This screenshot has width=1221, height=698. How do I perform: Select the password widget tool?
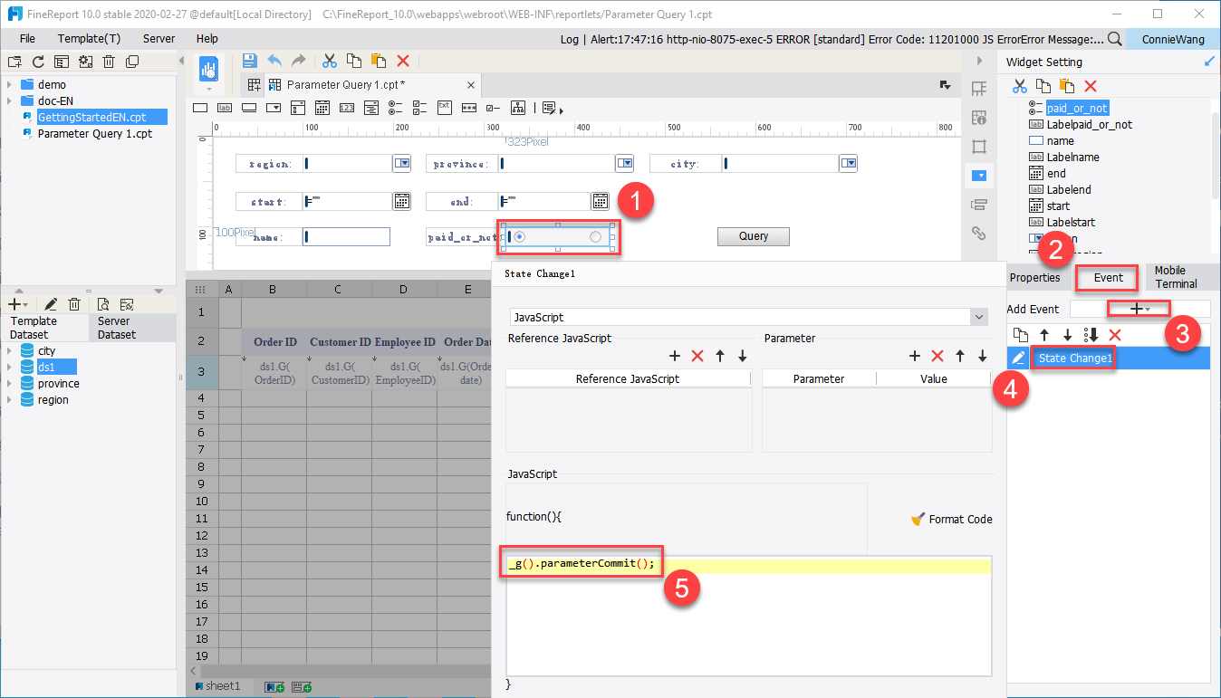[467, 107]
